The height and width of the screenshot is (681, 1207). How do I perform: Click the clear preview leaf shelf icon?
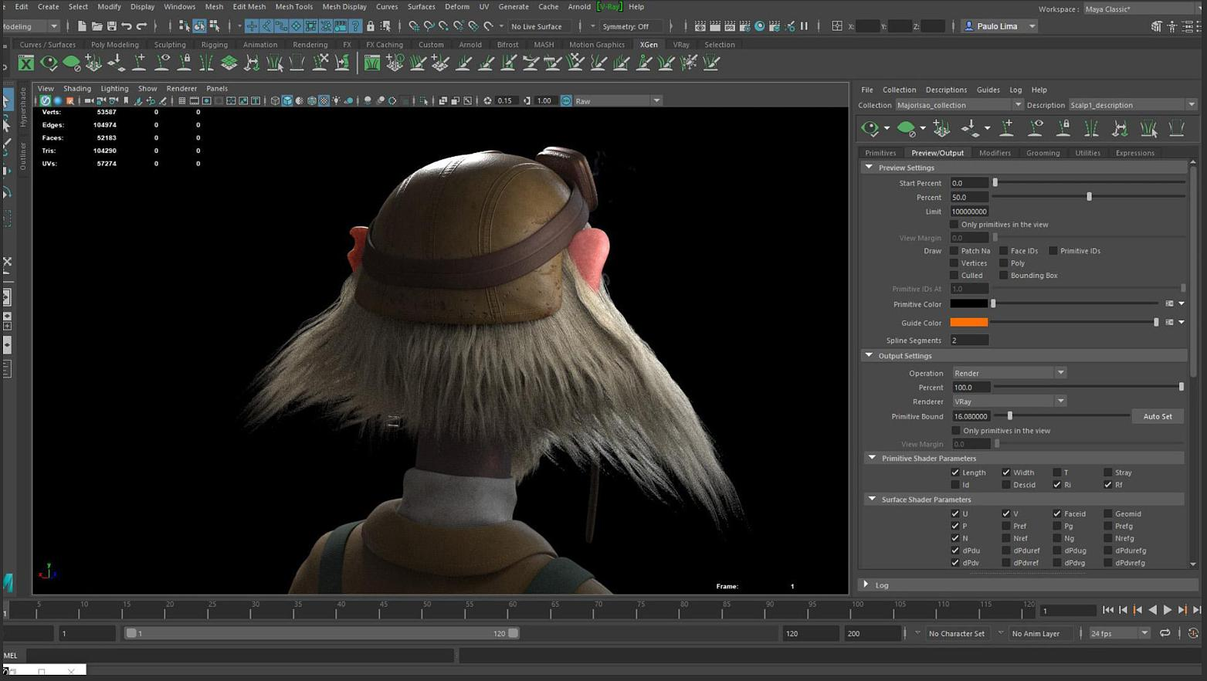[x=71, y=63]
